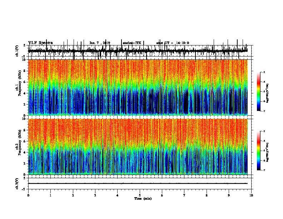
Task: Click the '-7' label on ch.2 color bar
Action: (264, 170)
